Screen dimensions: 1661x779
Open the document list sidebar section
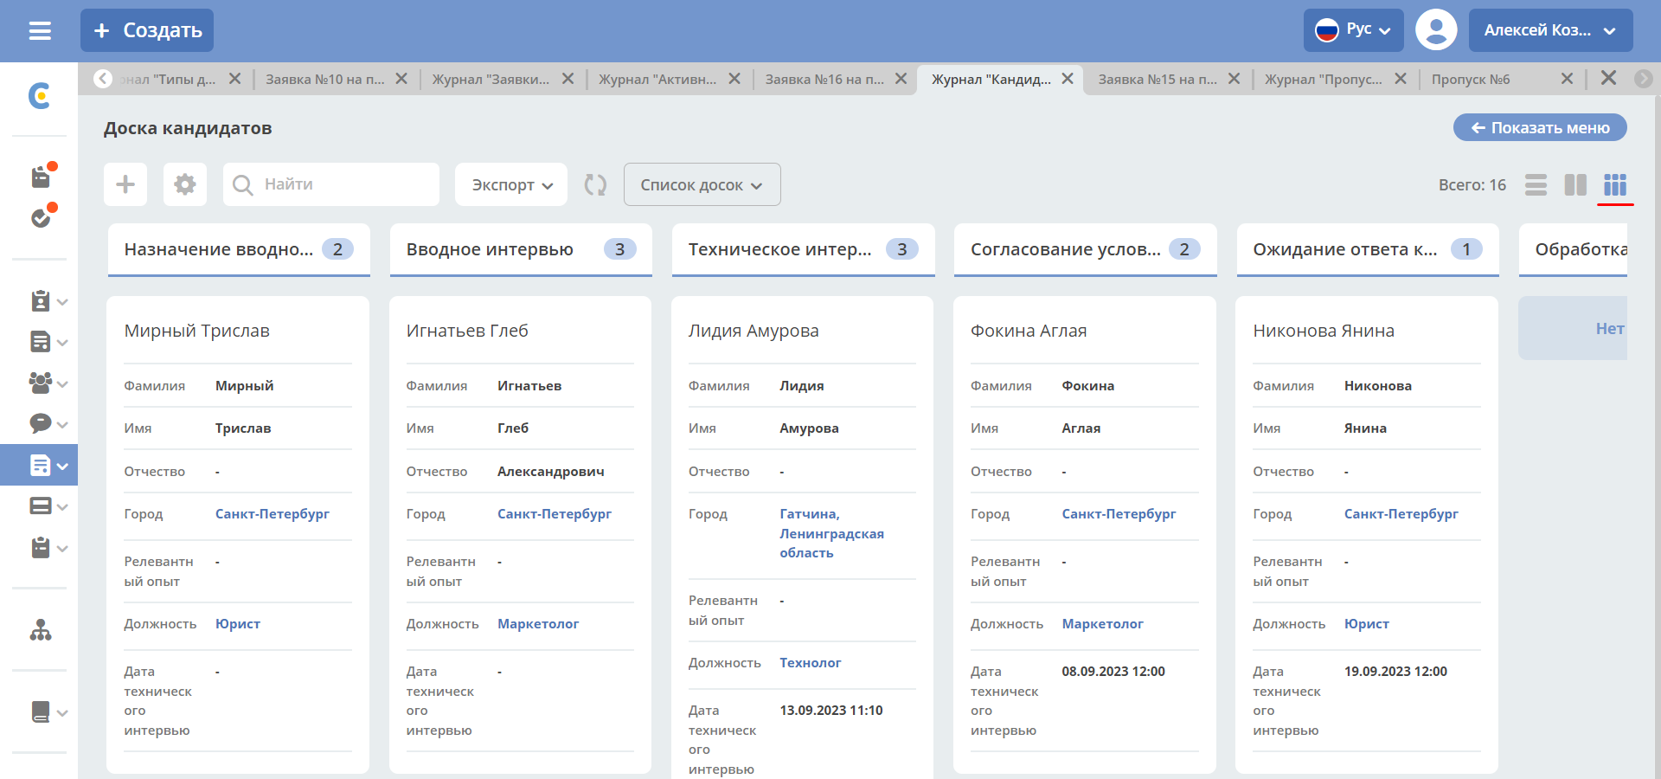coord(40,342)
